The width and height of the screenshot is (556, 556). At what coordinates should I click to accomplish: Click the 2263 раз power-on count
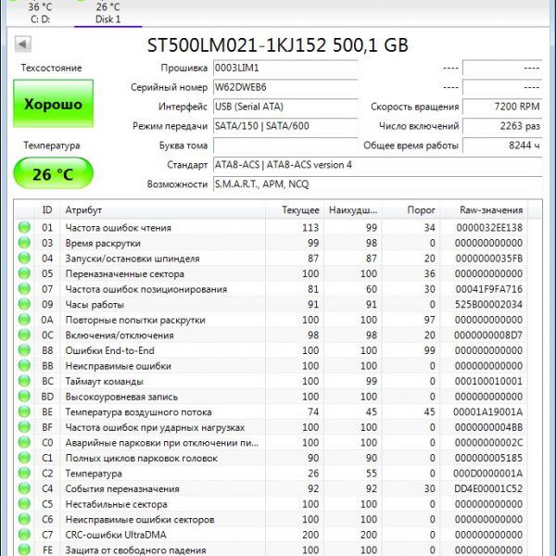(x=502, y=126)
